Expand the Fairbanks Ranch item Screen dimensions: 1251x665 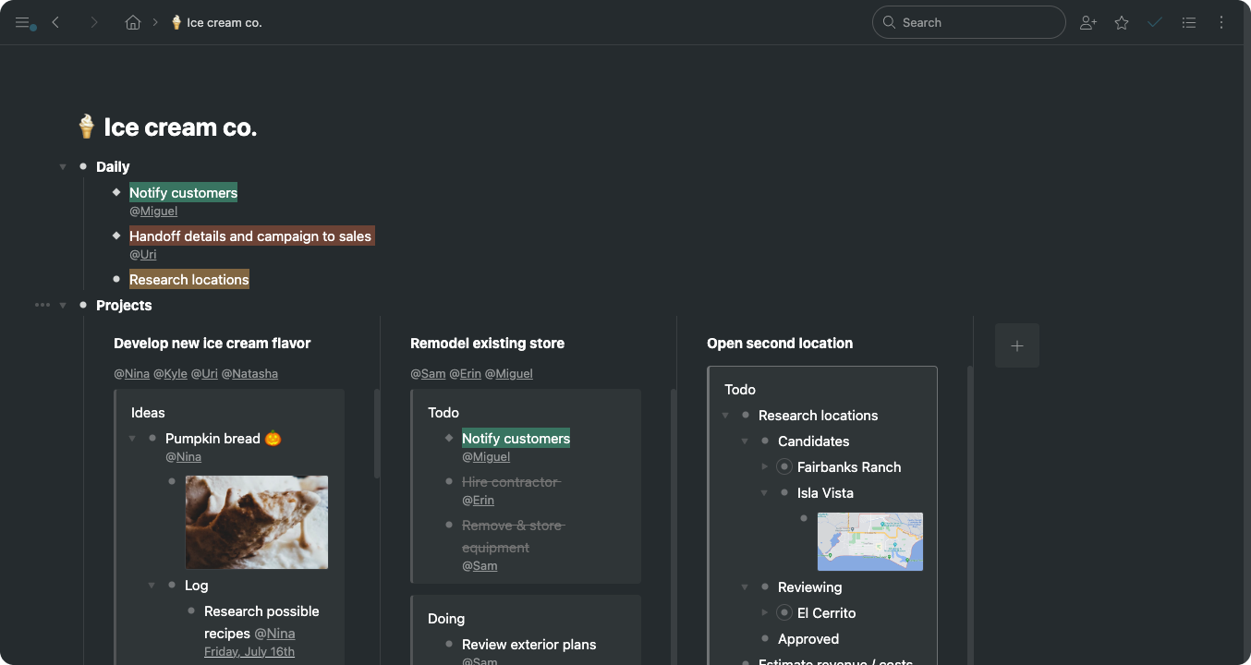(764, 467)
